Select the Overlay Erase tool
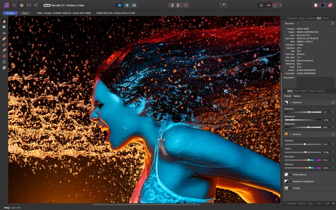This screenshot has height=210, width=336. click(4, 50)
